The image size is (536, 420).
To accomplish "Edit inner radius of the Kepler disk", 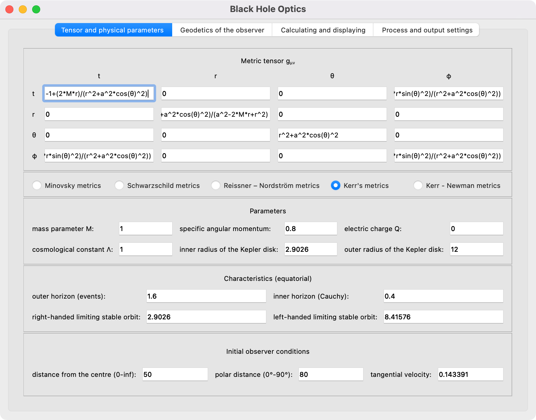I will [x=311, y=249].
